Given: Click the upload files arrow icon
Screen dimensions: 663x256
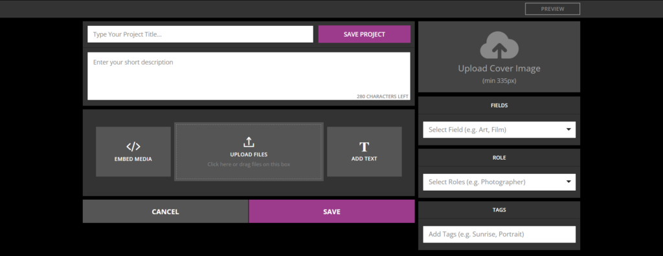Looking at the screenshot, I should [249, 142].
